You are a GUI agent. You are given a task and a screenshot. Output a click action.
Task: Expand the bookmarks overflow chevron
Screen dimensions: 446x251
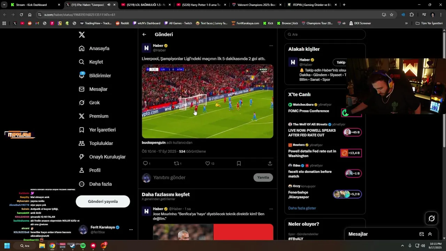click(x=406, y=23)
